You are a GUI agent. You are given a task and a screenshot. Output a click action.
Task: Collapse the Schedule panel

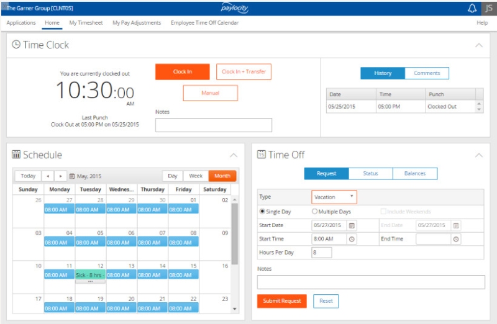(x=234, y=155)
